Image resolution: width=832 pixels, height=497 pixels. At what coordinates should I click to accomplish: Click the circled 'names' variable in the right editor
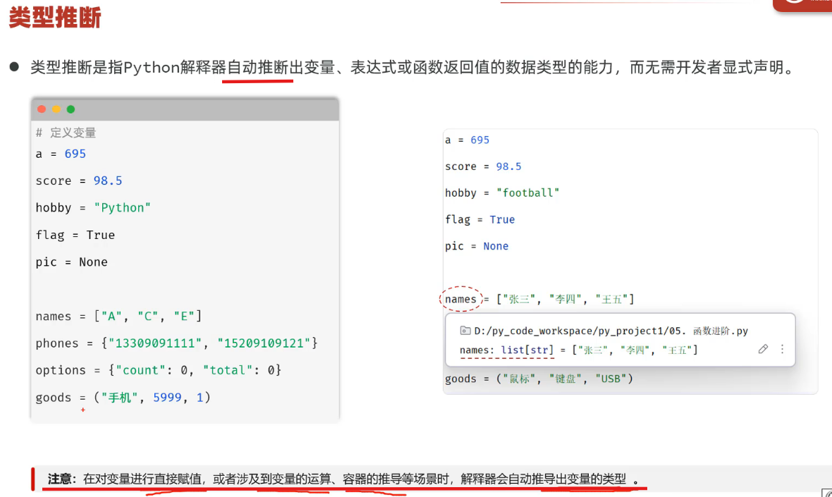[x=460, y=299]
